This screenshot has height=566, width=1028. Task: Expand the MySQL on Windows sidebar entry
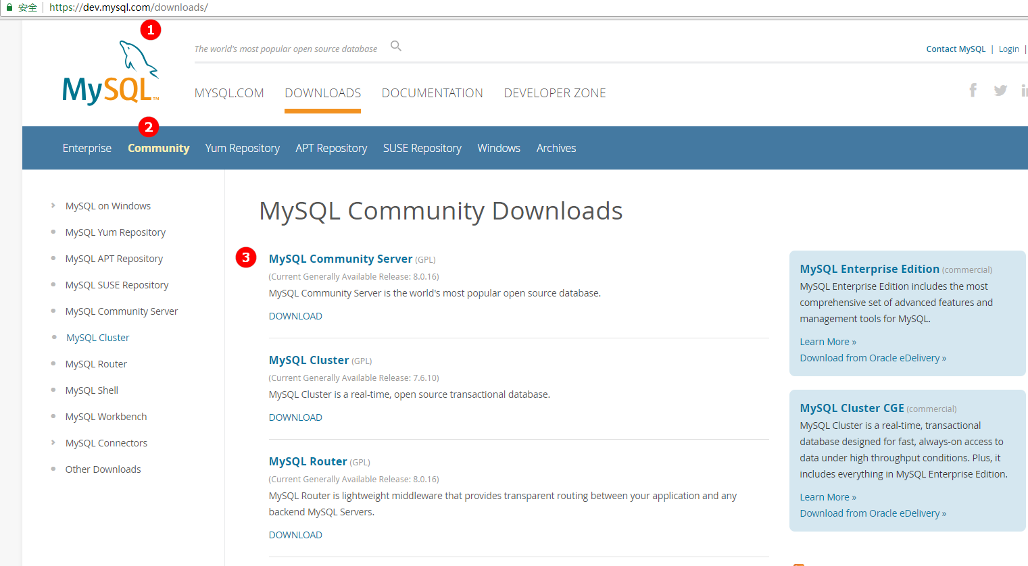[107, 205]
